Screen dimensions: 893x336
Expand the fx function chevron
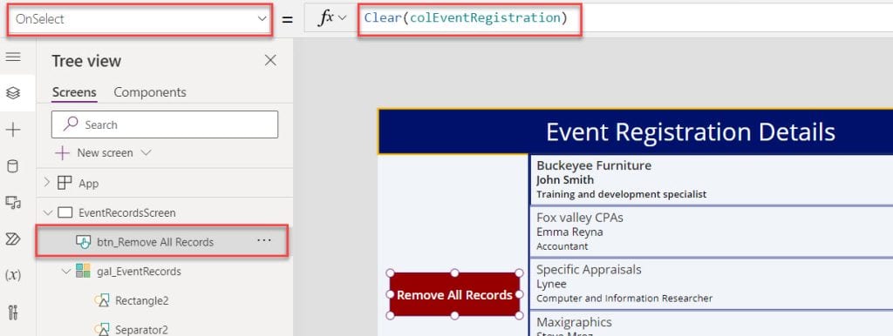point(342,18)
